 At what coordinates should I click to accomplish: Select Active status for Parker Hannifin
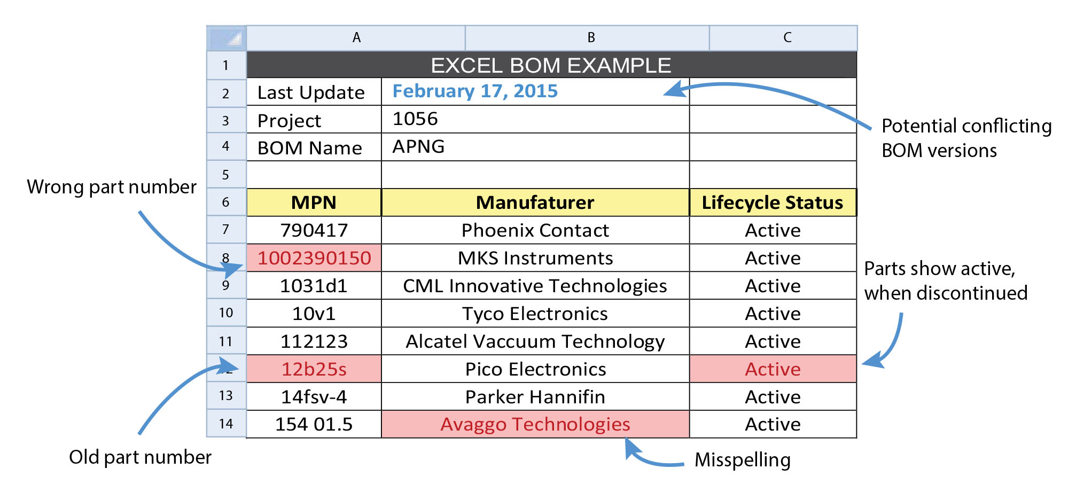(773, 397)
